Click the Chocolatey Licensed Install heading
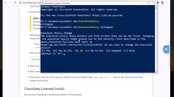This screenshot has width=174, height=97. (x=44, y=89)
